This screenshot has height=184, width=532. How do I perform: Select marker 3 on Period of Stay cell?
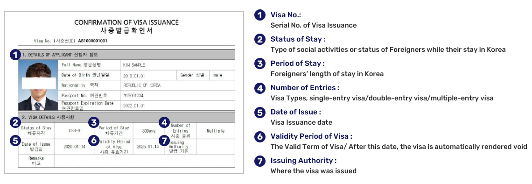pos(93,122)
